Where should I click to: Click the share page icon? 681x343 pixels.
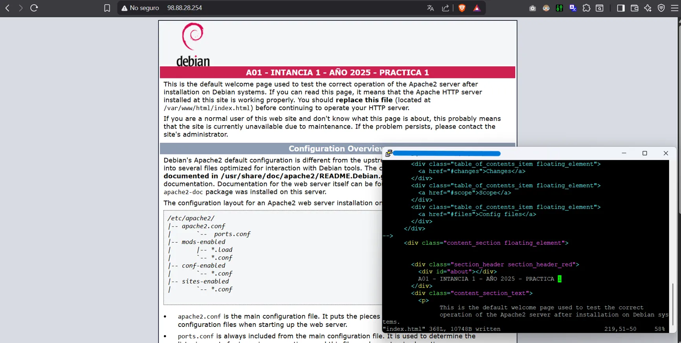445,8
